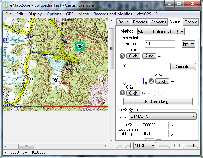Click the glasses icon next to Origin Click
The width and height of the screenshot is (203, 158).
point(144,93)
